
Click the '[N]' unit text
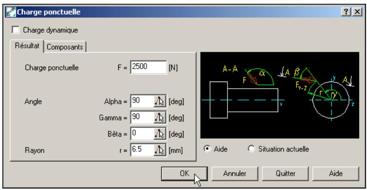coord(173,68)
